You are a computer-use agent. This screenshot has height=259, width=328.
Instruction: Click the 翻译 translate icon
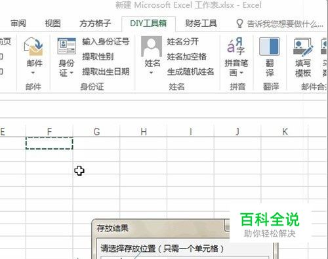tap(270, 46)
